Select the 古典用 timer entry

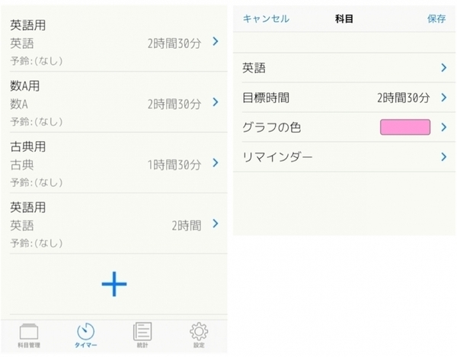pos(29,146)
